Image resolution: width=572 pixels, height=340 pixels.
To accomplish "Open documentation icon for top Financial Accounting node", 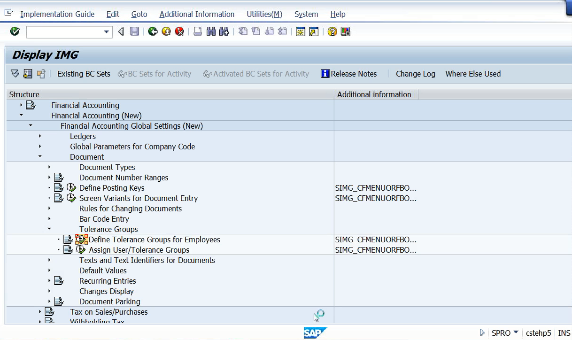I will (31, 105).
